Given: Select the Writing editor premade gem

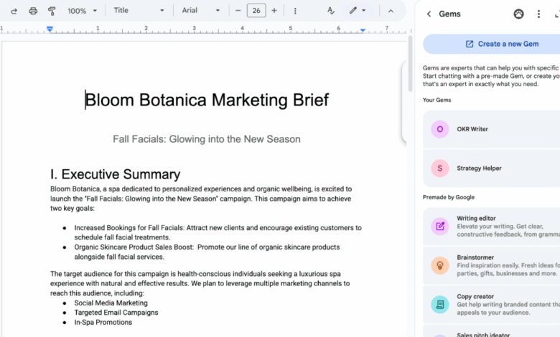Looking at the screenshot, I should click(x=491, y=226).
